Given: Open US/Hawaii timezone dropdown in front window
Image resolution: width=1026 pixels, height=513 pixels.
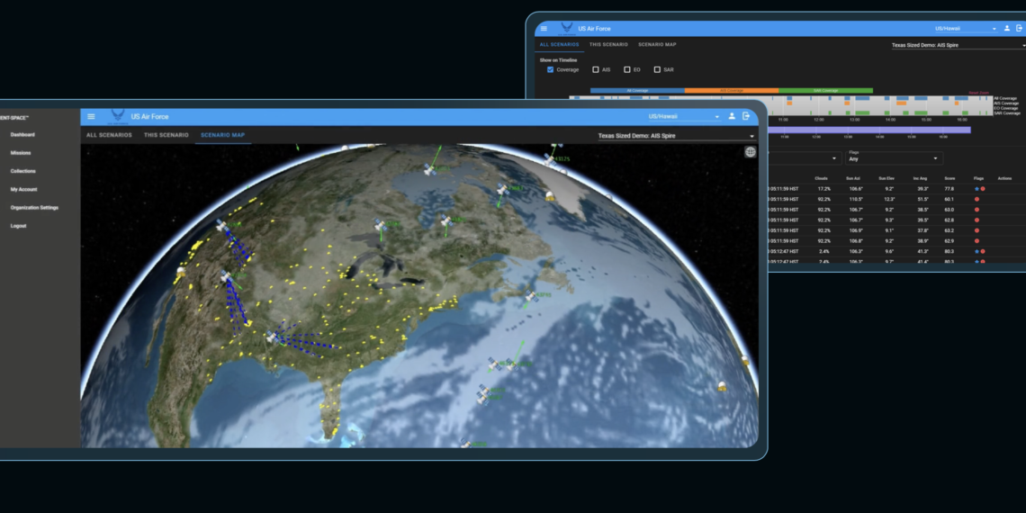Looking at the screenshot, I should tap(684, 116).
